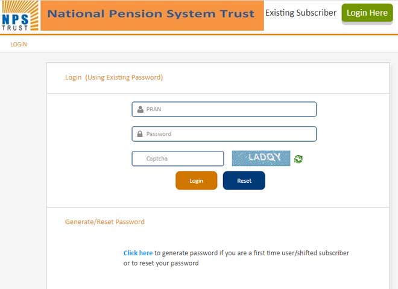This screenshot has height=289, width=398.
Task: Follow the "Click here" password link
Action: point(138,253)
